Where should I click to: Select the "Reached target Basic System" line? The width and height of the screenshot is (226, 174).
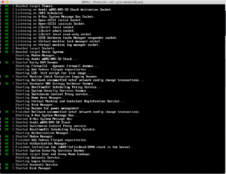40,52
